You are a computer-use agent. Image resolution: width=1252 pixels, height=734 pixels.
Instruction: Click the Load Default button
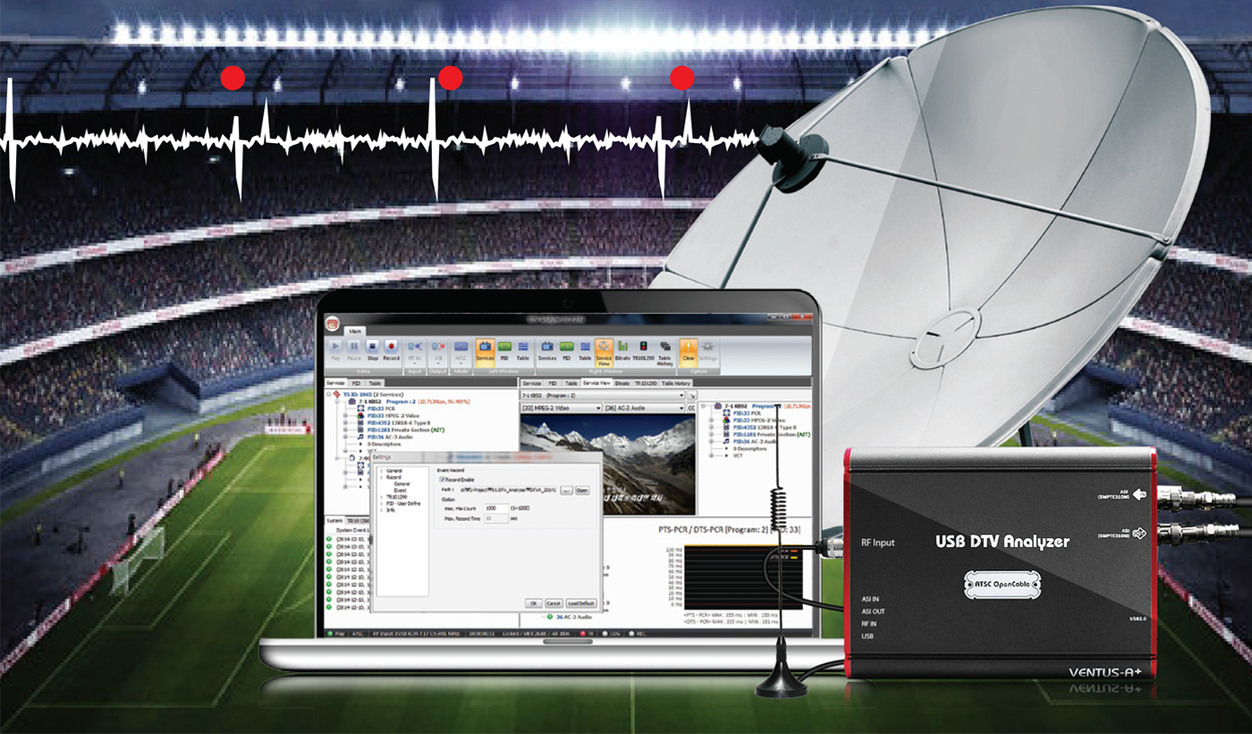[581, 603]
